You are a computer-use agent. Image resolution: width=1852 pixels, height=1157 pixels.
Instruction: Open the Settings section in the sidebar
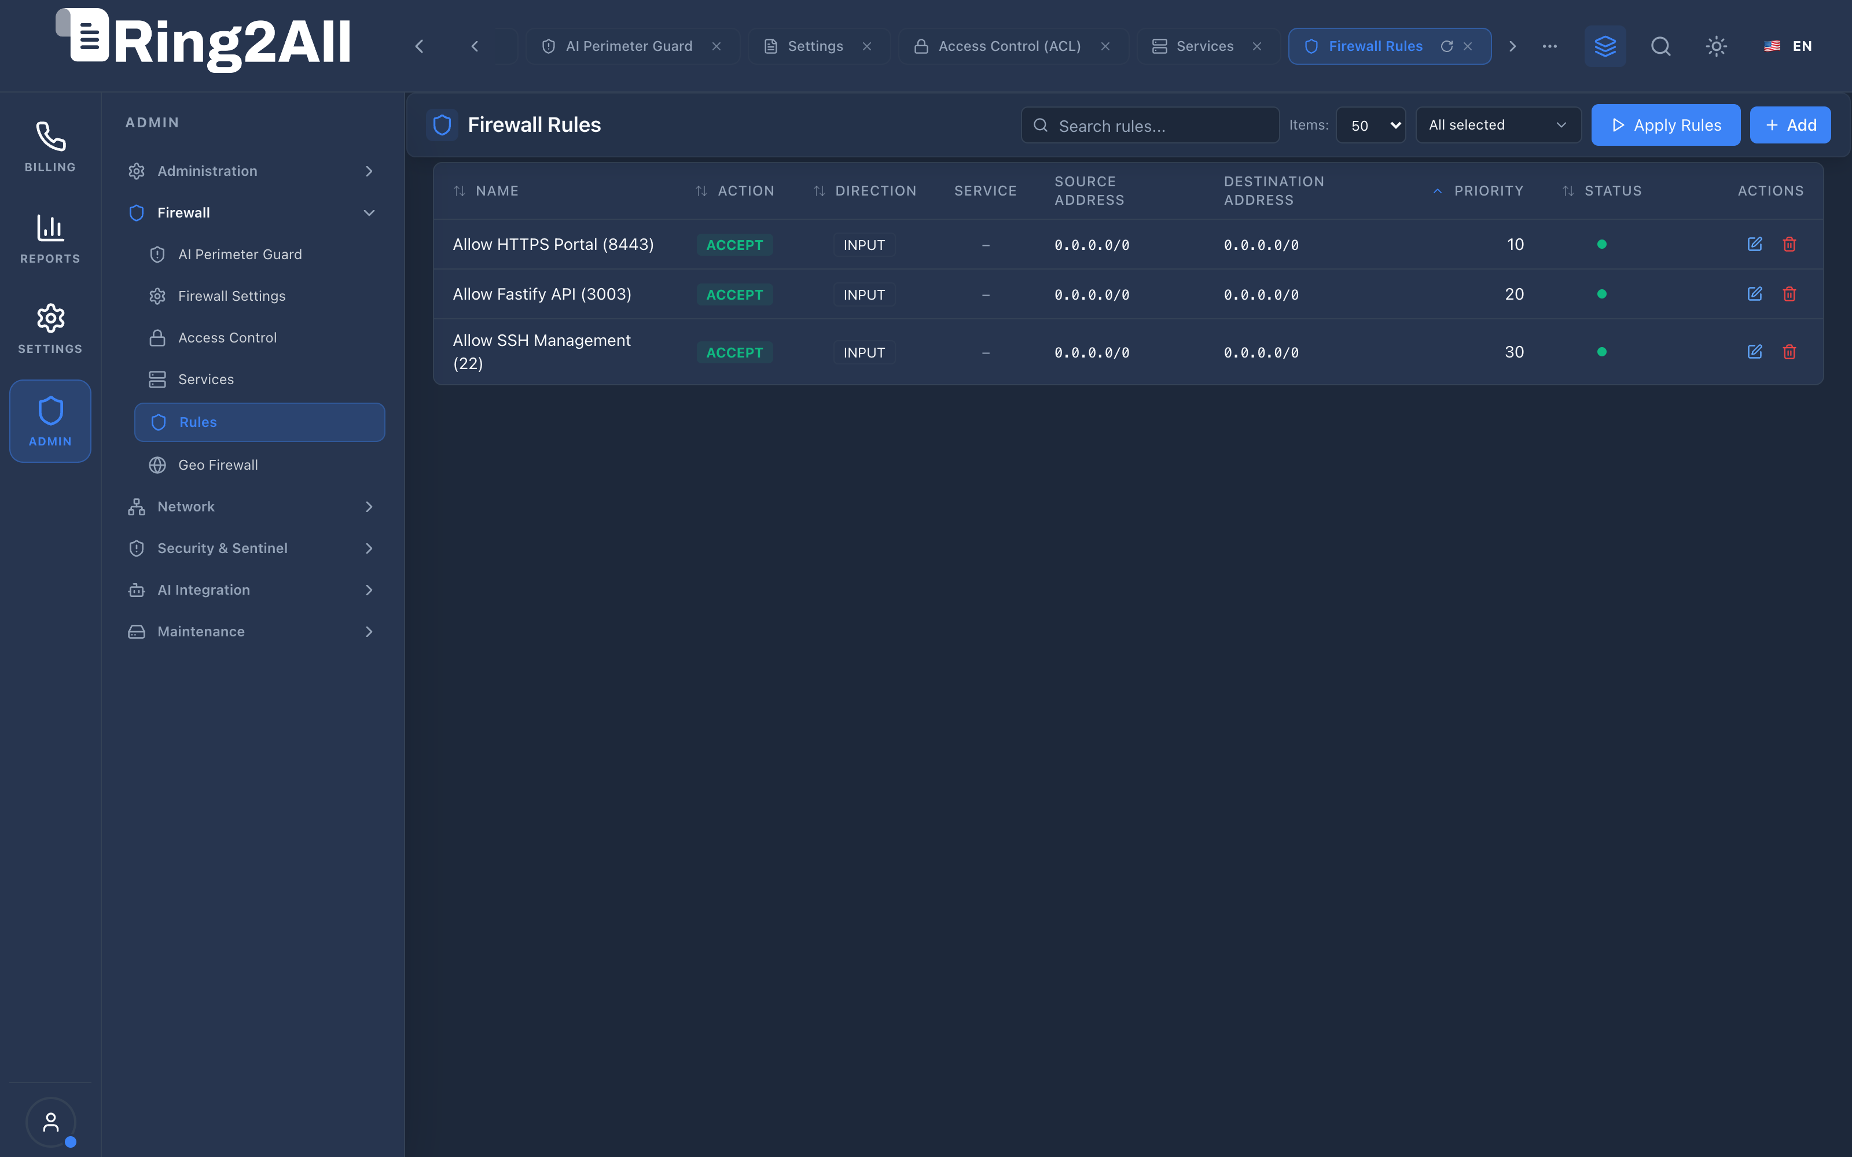coord(50,329)
